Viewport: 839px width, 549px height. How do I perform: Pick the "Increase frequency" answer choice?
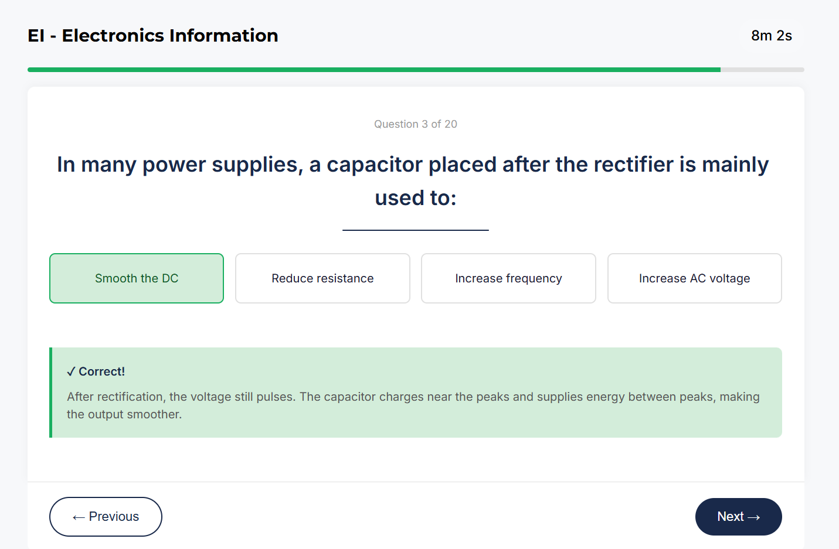(508, 278)
